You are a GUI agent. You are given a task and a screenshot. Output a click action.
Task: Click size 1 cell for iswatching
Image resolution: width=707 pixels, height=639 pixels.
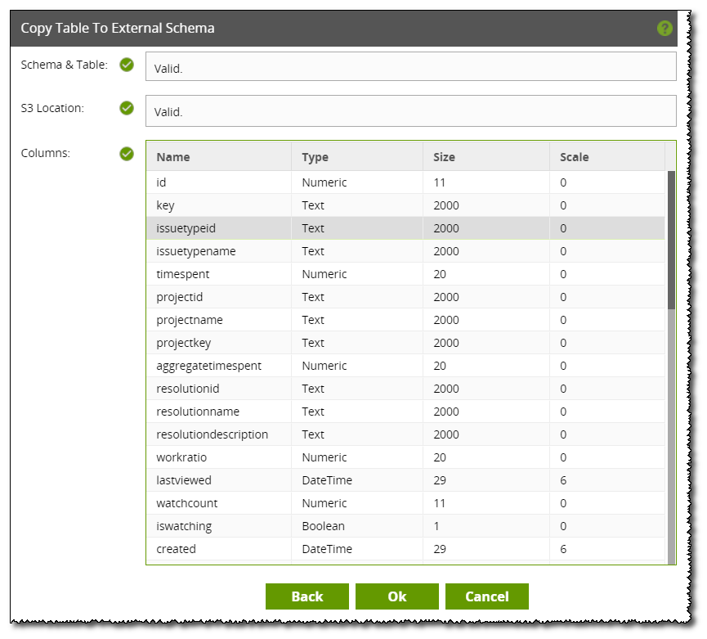tap(486, 526)
